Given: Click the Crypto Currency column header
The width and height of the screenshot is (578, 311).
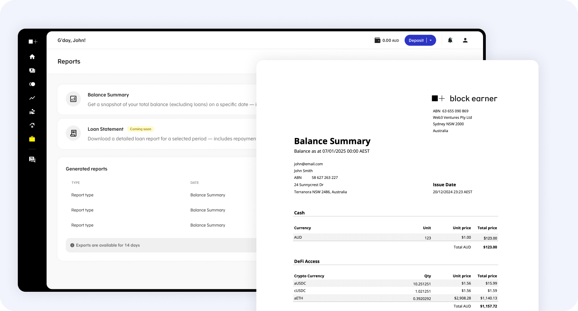Looking at the screenshot, I should pos(309,276).
